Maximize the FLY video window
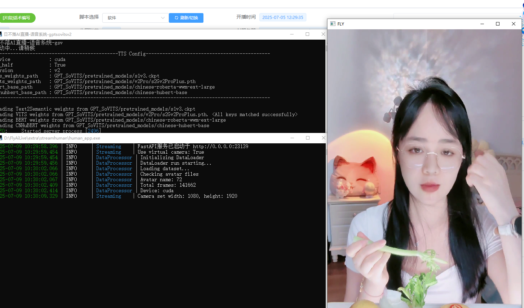This screenshot has height=308, width=524. pos(498,24)
